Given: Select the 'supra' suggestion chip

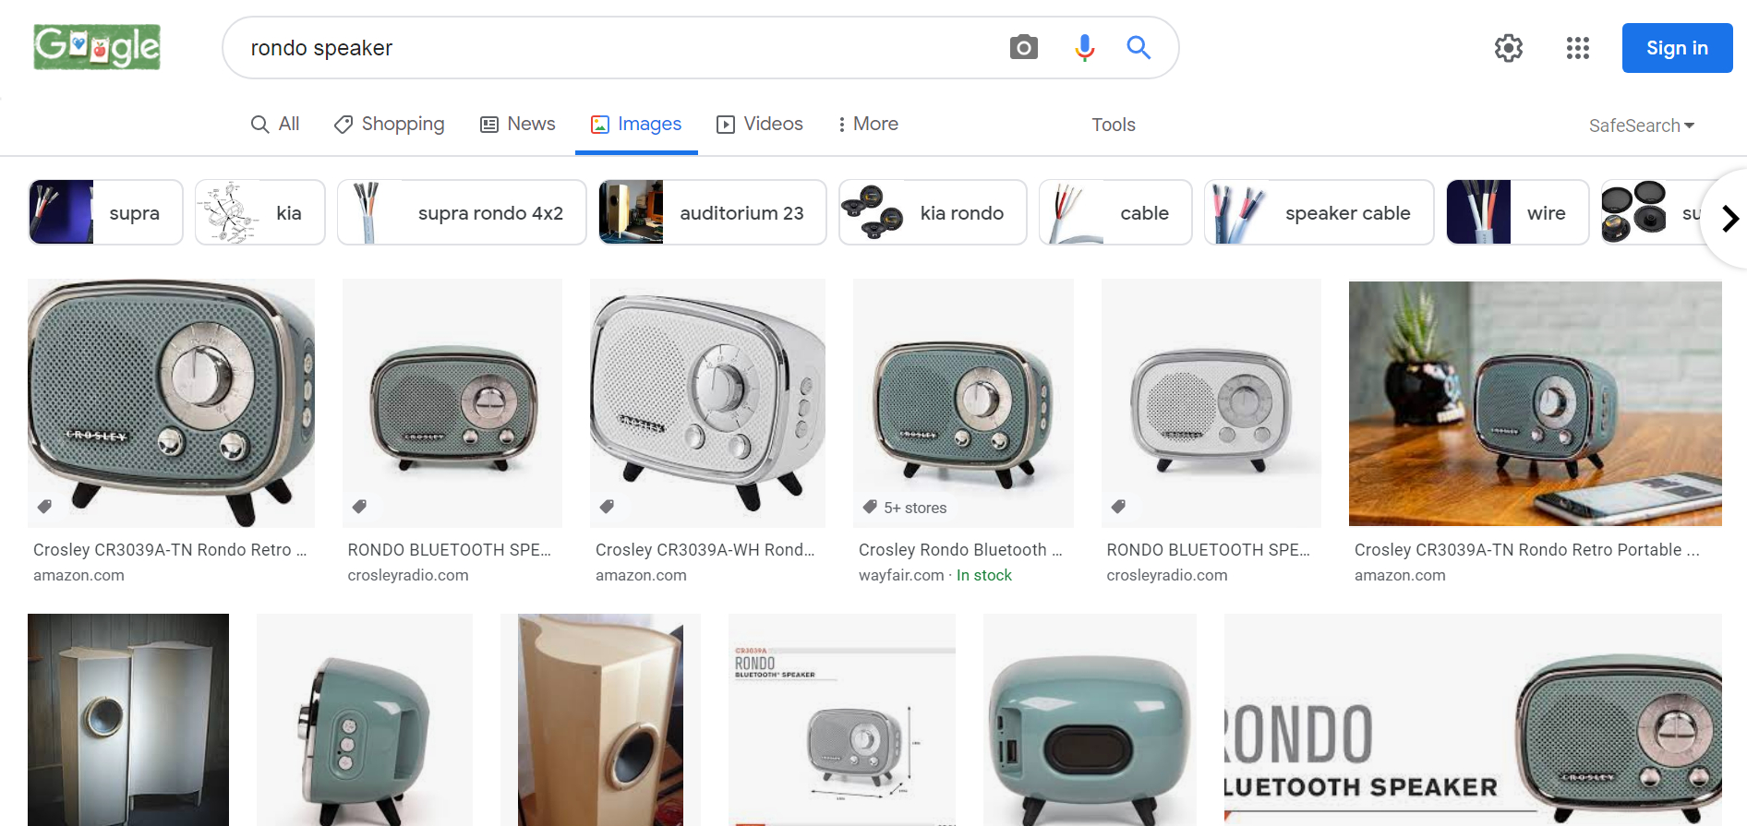Looking at the screenshot, I should click(x=106, y=212).
